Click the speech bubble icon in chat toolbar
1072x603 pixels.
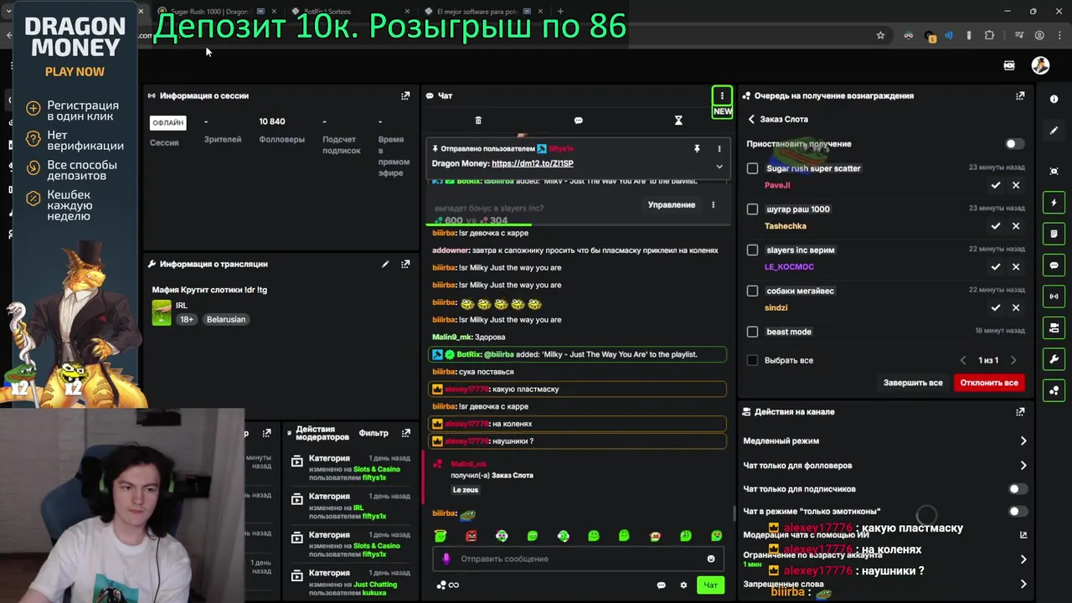click(578, 121)
